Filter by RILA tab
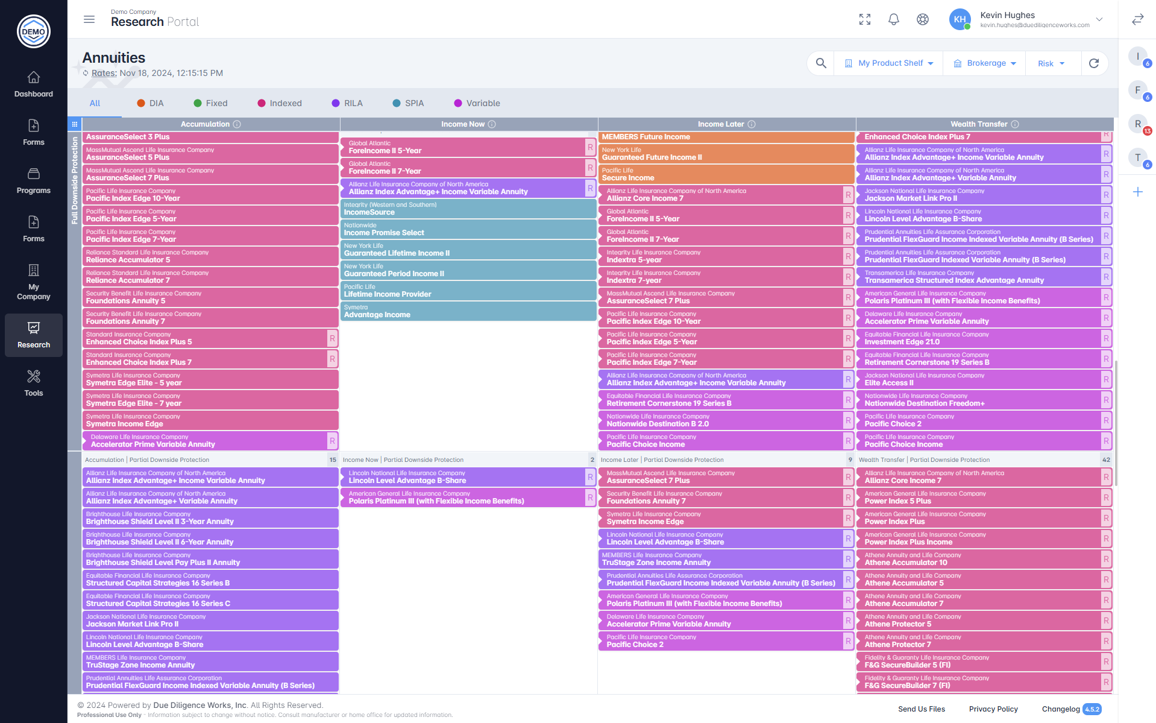The height and width of the screenshot is (723, 1156). [x=347, y=103]
